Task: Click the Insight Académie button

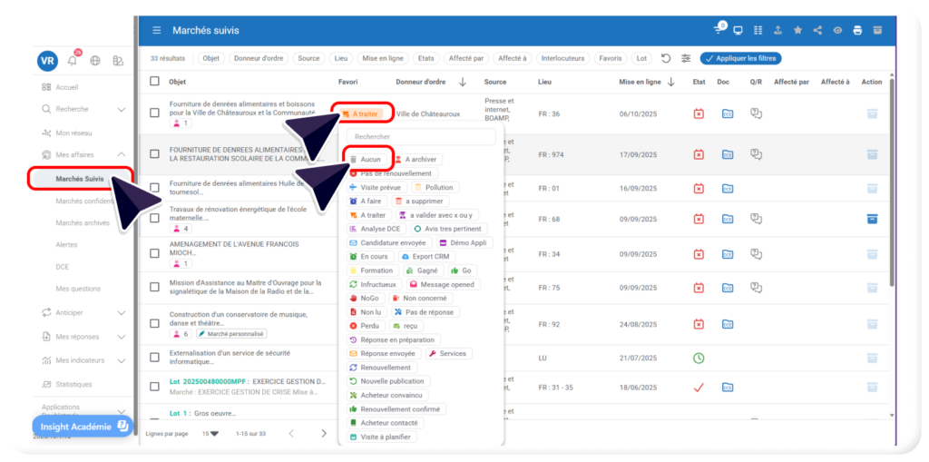Action: [82, 426]
